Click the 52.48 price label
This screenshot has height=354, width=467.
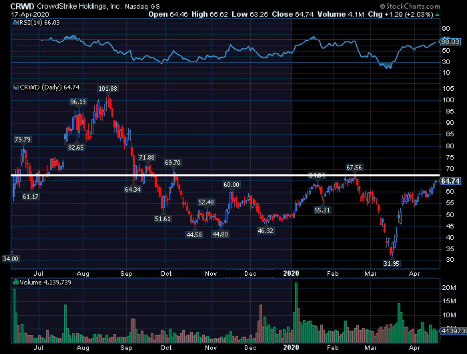(206, 202)
